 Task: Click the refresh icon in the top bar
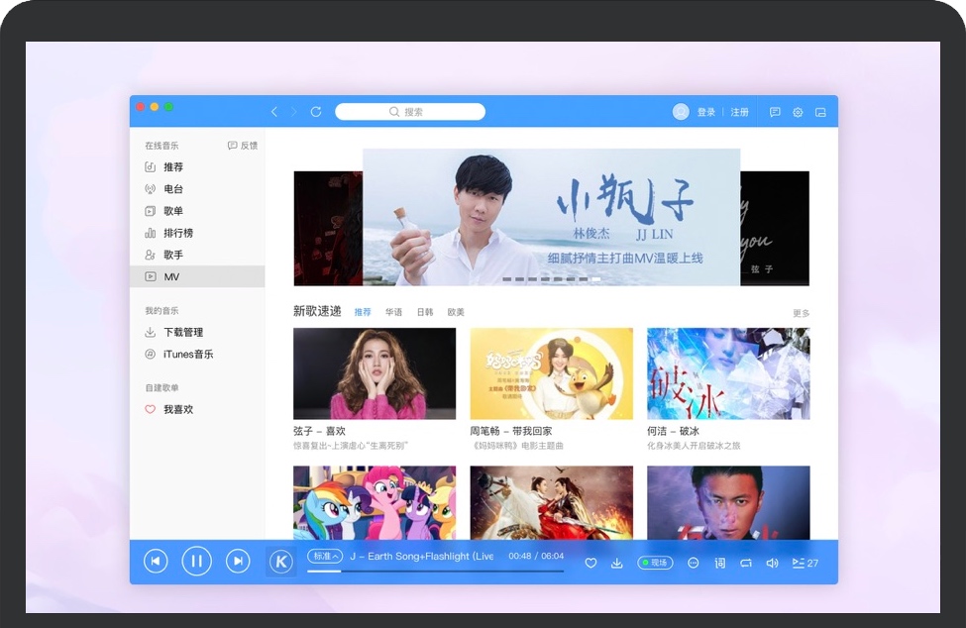pyautogui.click(x=316, y=112)
